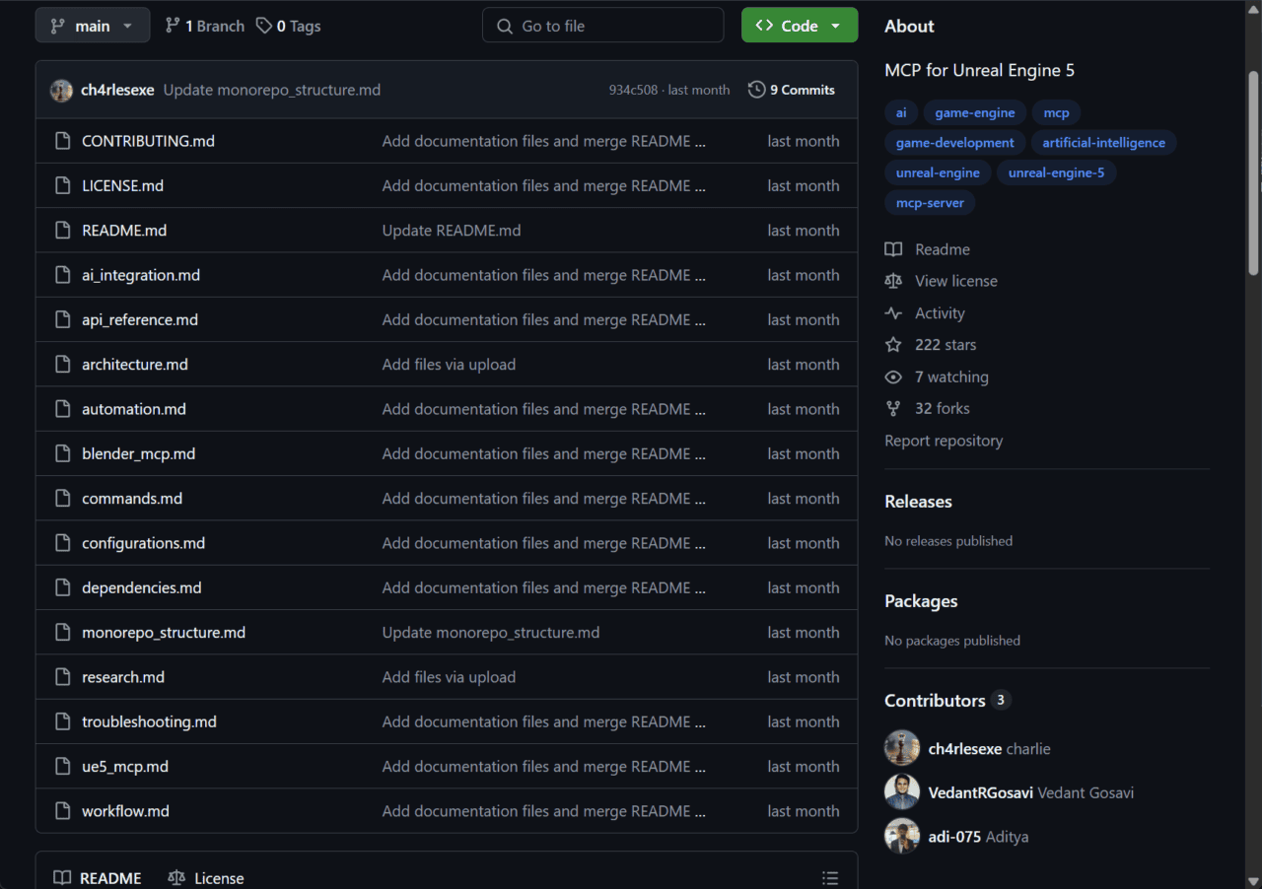1262x889 pixels.
Task: Switch to the README tab
Action: [98, 878]
